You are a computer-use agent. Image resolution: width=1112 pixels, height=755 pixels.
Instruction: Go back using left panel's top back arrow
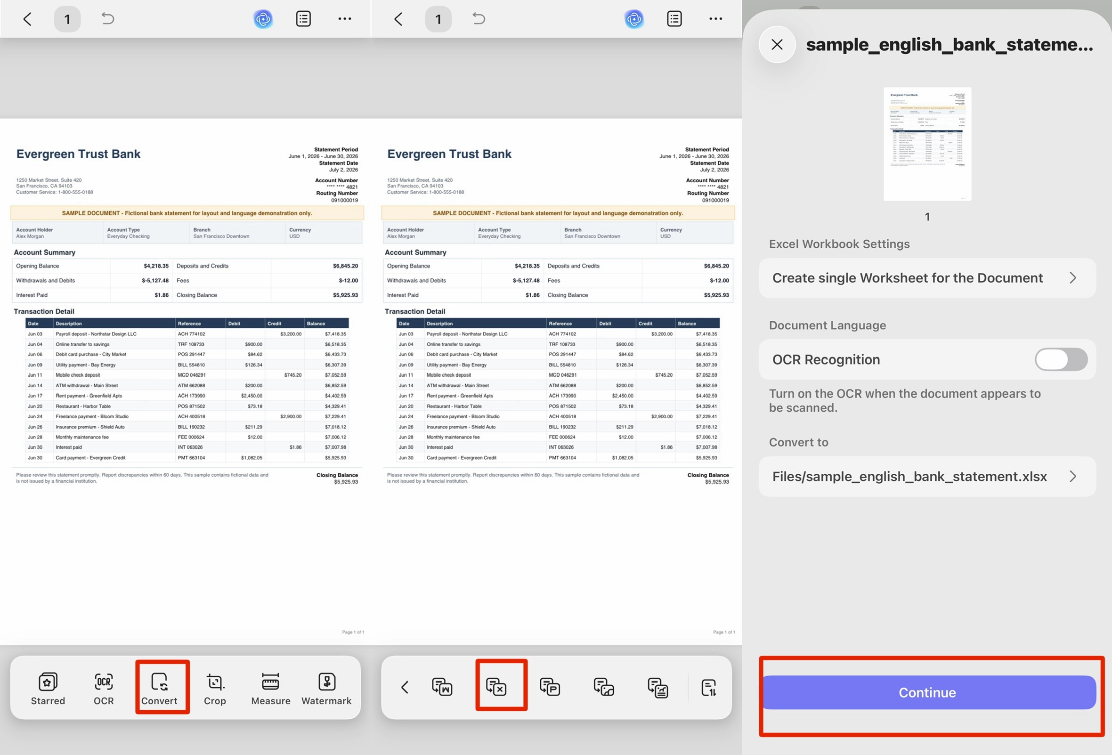(27, 19)
